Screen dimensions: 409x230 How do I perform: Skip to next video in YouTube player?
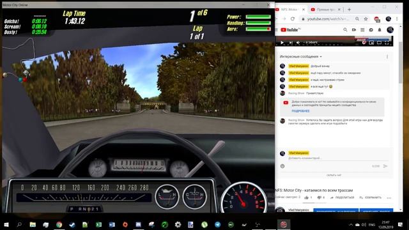[x=291, y=43]
